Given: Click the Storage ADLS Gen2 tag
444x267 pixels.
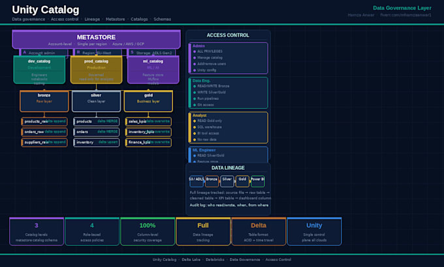Looking at the screenshot, I should click(x=151, y=53).
